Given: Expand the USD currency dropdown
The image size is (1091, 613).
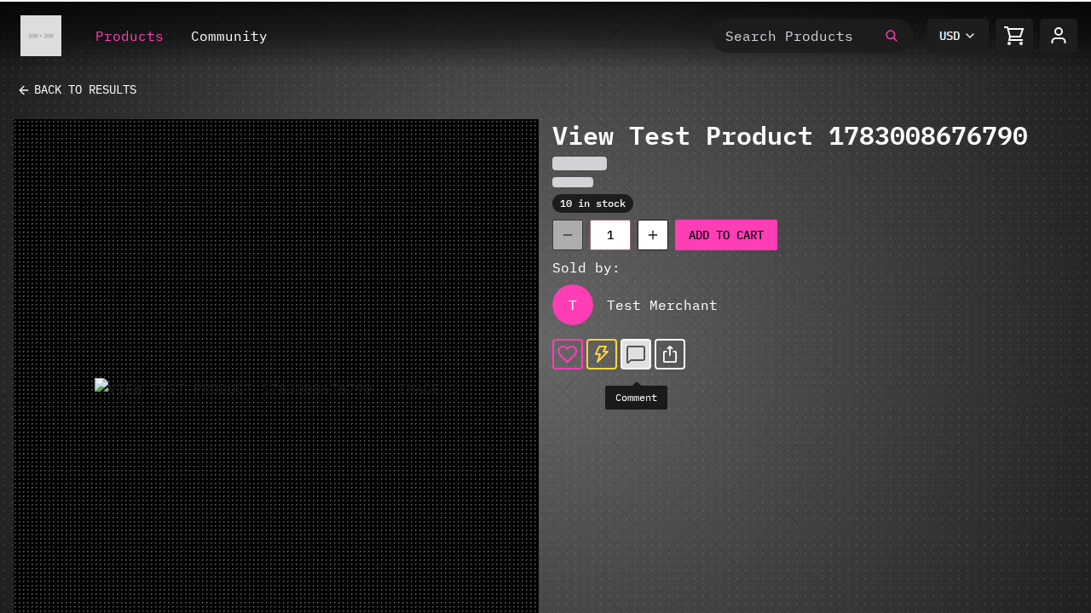Looking at the screenshot, I should tap(957, 36).
